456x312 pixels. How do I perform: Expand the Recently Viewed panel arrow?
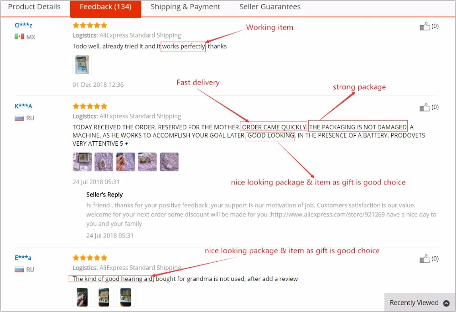(x=446, y=303)
